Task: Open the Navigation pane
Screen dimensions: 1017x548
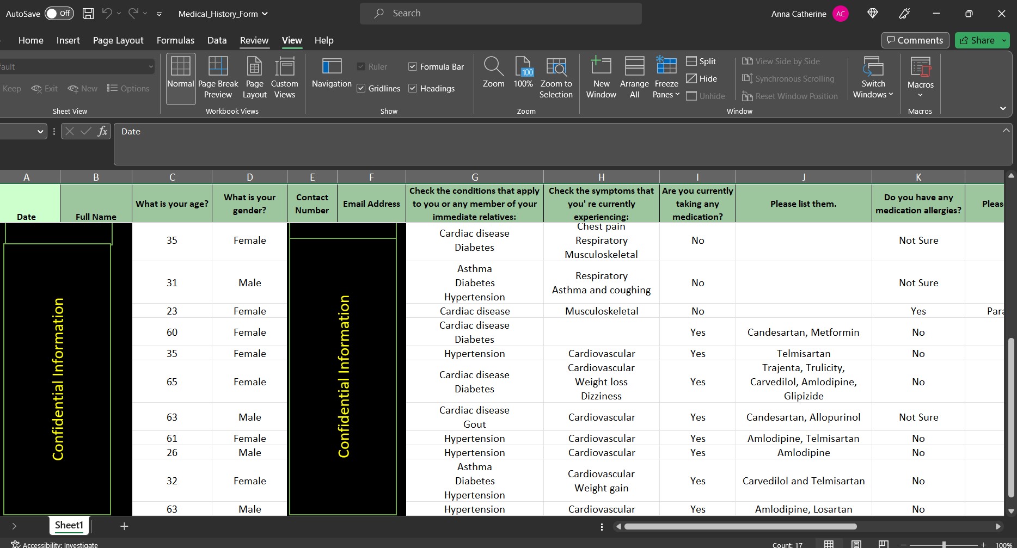Action: (332, 73)
